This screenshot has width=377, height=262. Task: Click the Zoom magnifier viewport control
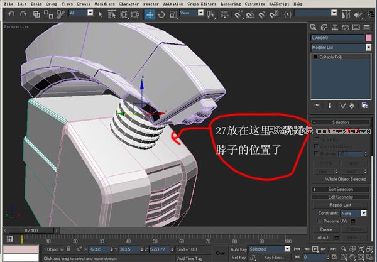point(344,249)
